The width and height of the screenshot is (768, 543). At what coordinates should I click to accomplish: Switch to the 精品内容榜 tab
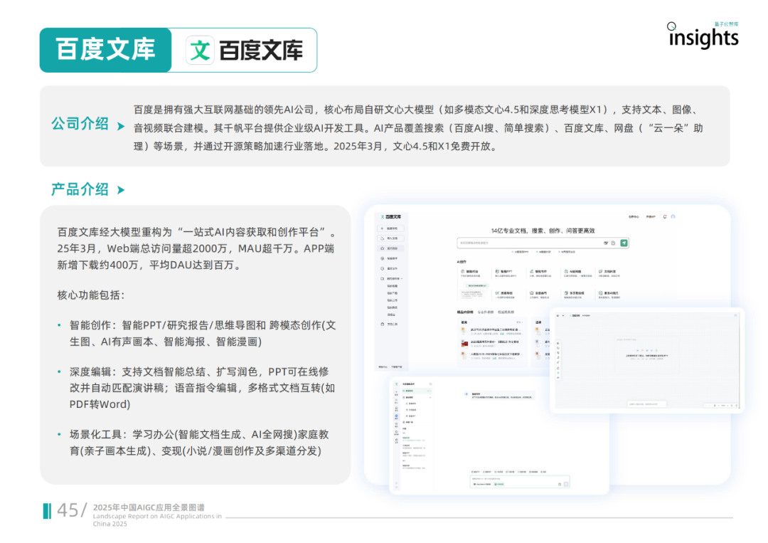tap(465, 312)
